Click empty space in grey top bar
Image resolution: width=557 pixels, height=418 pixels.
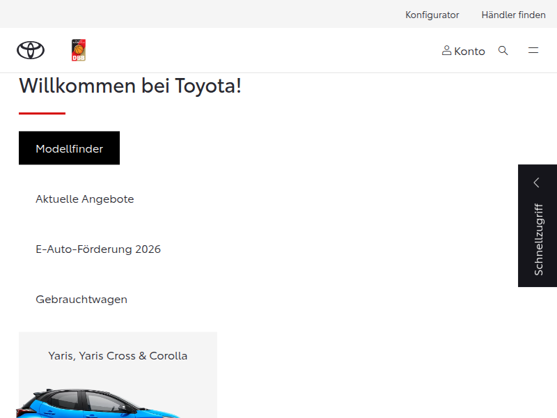[209, 14]
